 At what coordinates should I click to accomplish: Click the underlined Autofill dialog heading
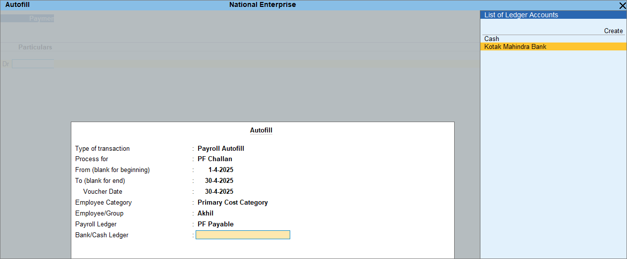pyautogui.click(x=261, y=130)
